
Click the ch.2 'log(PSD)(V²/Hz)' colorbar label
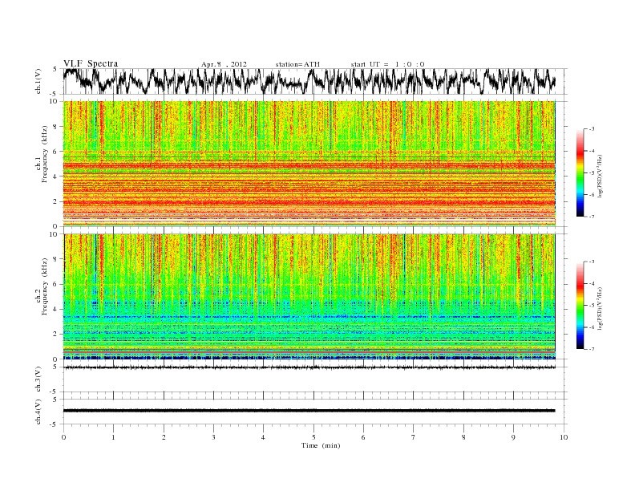click(600, 309)
